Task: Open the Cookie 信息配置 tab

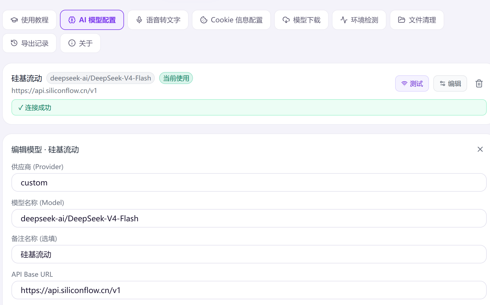Action: click(x=231, y=20)
